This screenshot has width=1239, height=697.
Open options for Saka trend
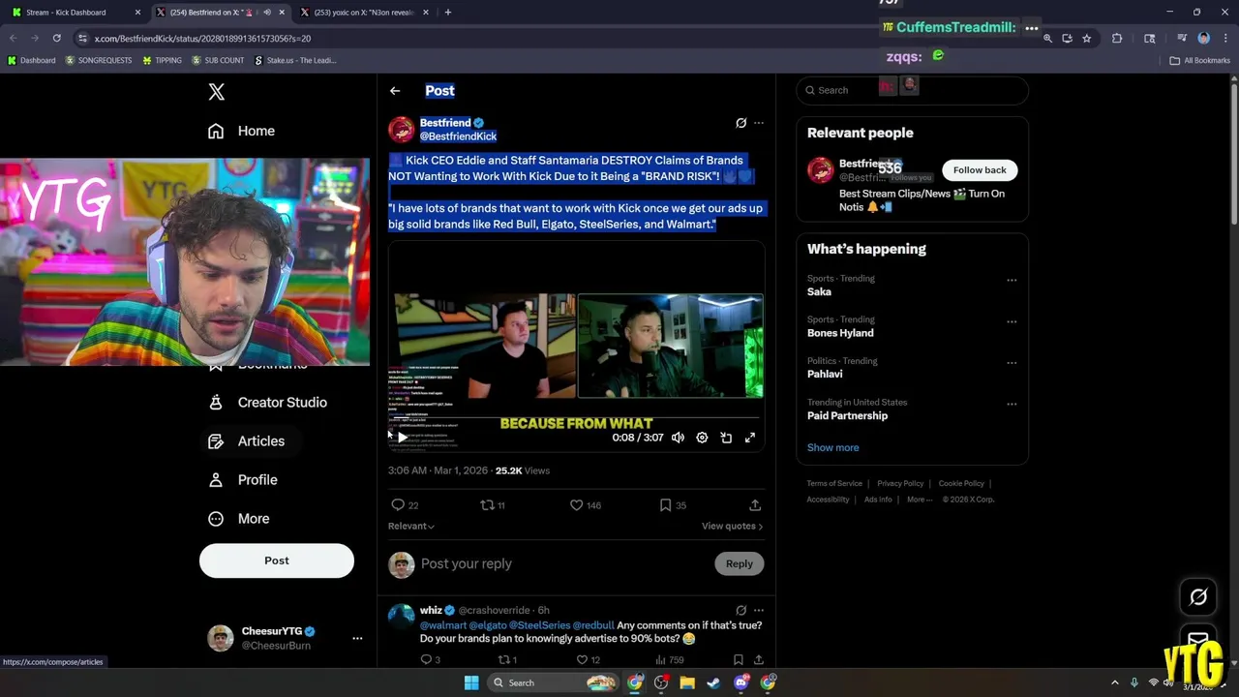pos(1012,281)
